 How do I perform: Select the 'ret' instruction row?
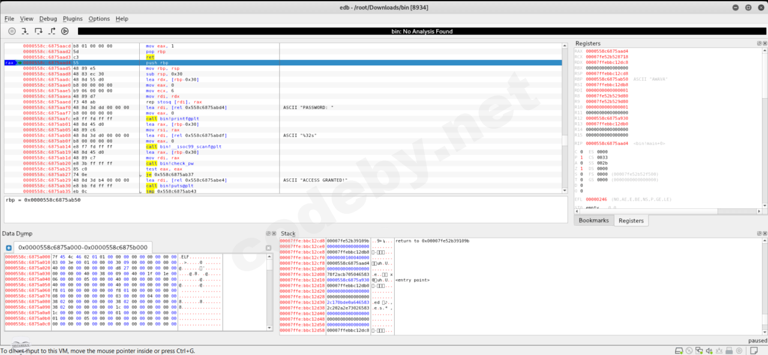(x=283, y=57)
